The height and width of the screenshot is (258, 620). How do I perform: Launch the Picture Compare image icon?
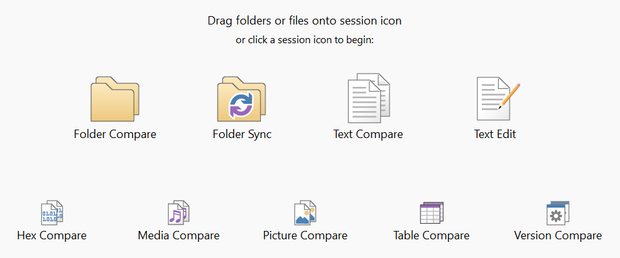point(305,212)
